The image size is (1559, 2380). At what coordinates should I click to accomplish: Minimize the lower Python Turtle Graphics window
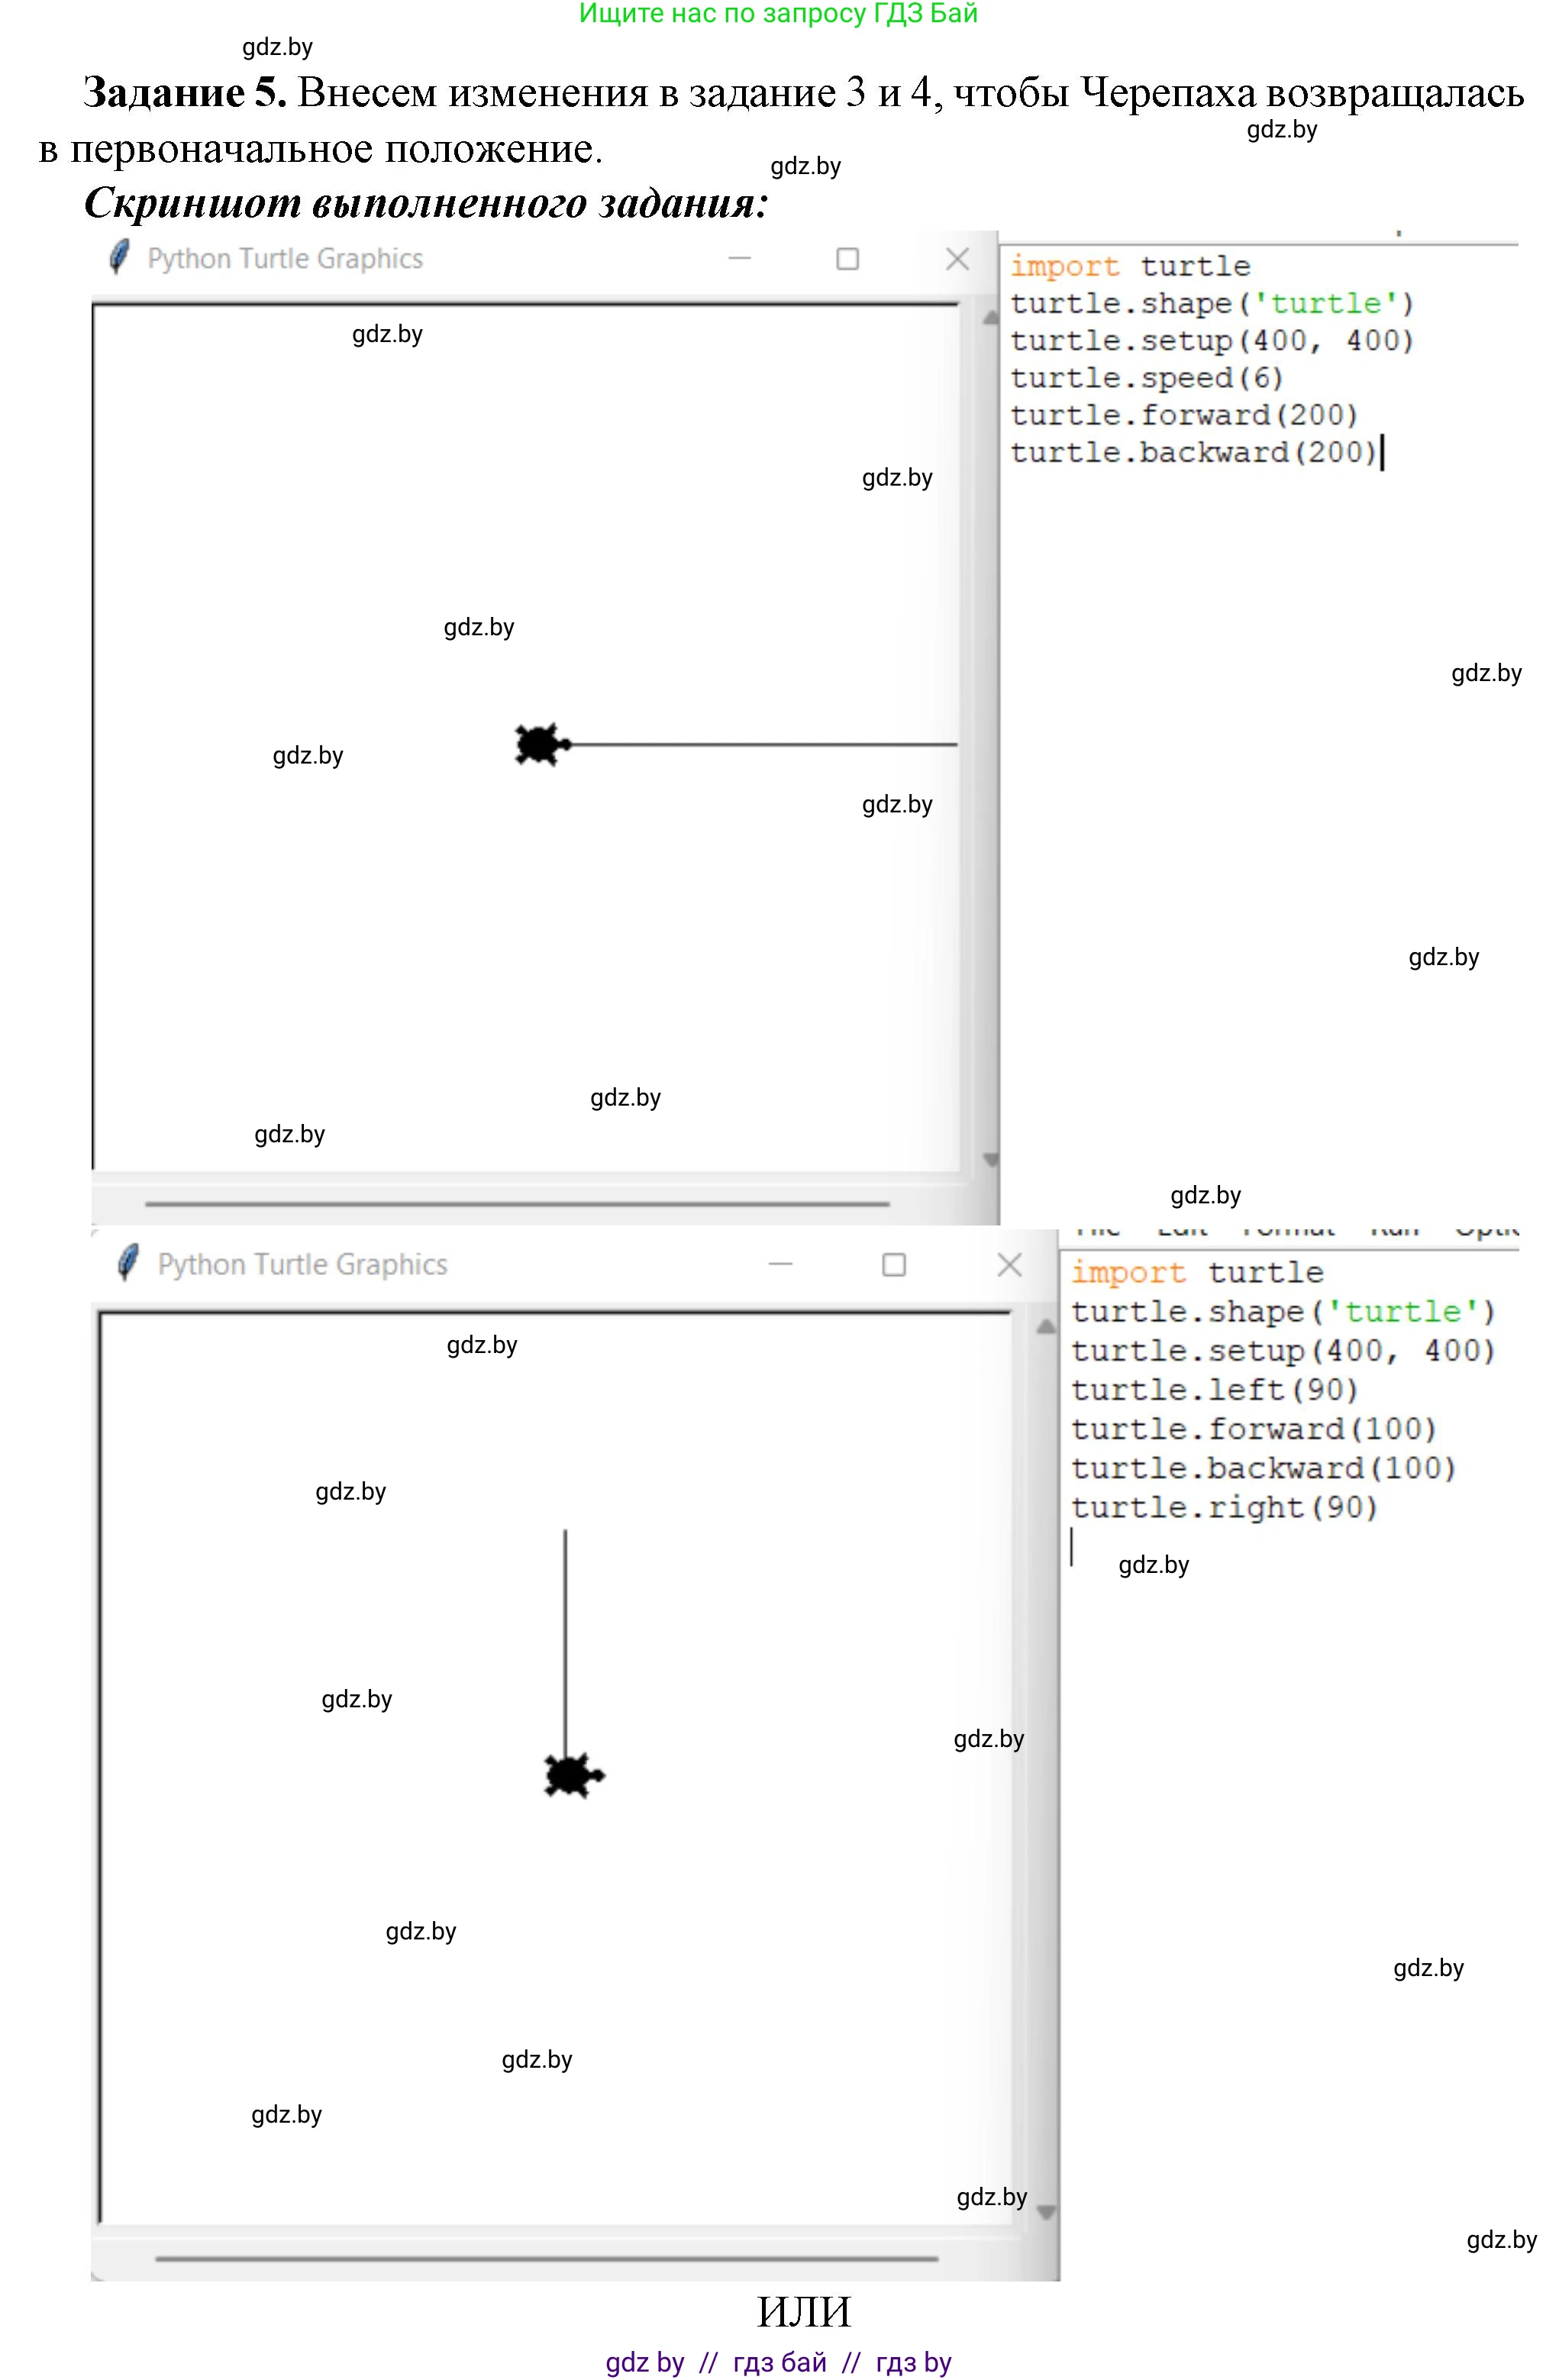[780, 1265]
